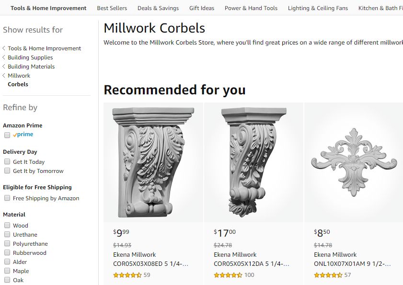Screen dimensions: 403x285
Task: Select Gift Ideas from the navigation bar
Action: click(202, 8)
